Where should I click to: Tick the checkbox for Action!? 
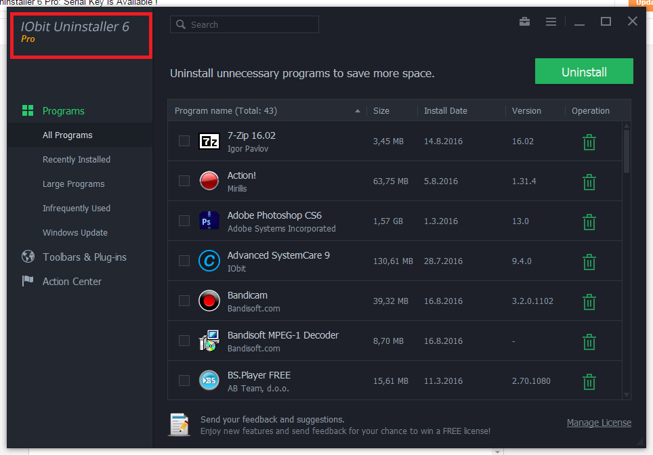(184, 181)
